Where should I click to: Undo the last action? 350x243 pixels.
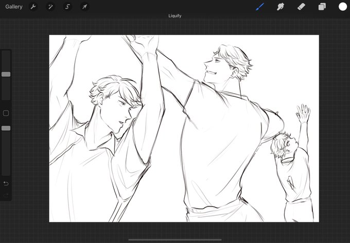[6, 183]
